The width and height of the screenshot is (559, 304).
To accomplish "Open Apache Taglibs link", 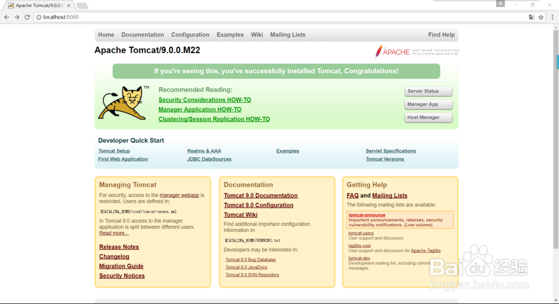I will coord(425,250).
